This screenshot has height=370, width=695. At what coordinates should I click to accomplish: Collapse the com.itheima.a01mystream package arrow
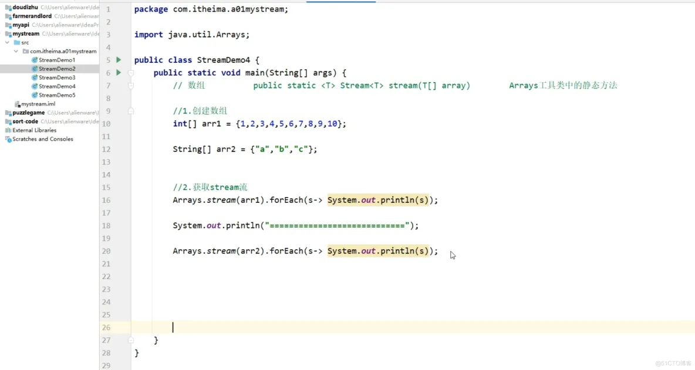coord(16,52)
